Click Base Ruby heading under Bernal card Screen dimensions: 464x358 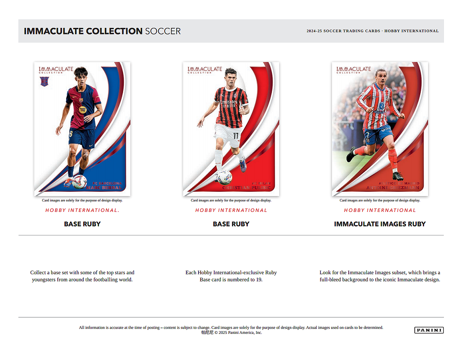[x=82, y=224]
